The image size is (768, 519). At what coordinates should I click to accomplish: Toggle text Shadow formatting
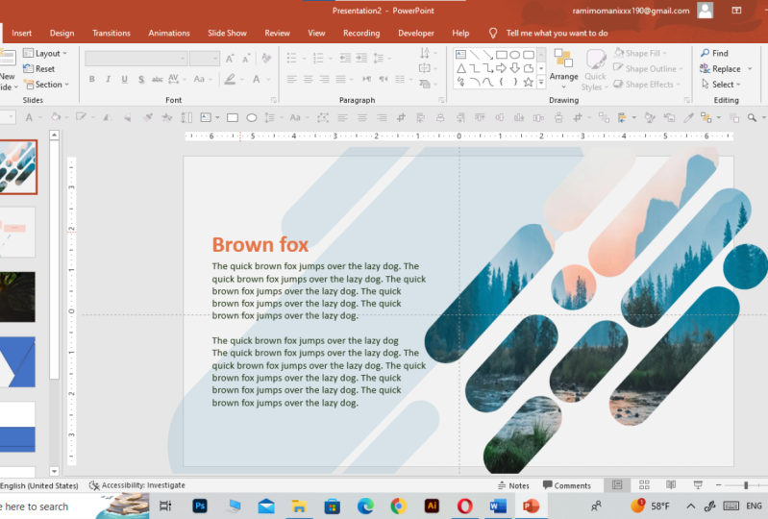coord(141,79)
